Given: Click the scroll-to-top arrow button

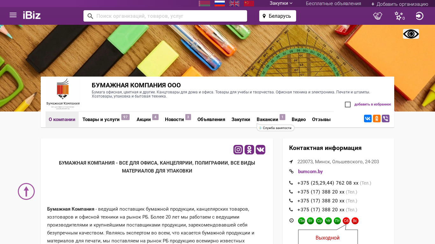Looking at the screenshot, I should (26, 191).
